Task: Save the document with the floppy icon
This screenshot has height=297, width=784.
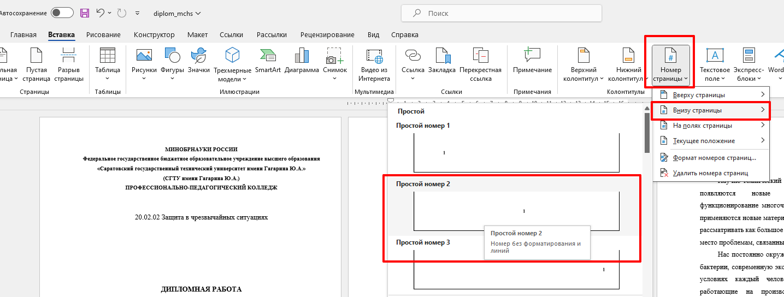Action: 85,13
